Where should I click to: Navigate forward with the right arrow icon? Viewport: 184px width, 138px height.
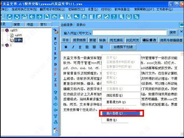tap(39, 17)
